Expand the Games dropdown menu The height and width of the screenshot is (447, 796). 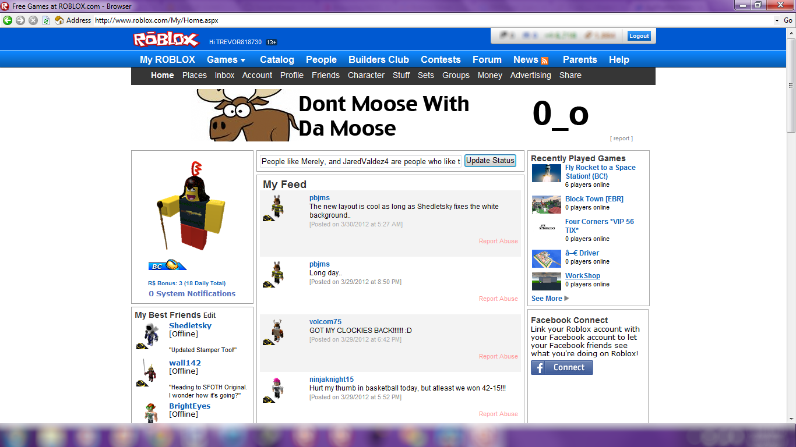pos(226,59)
